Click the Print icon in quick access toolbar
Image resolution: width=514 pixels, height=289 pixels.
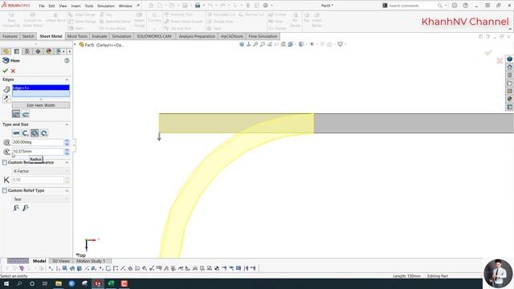[x=198, y=6]
